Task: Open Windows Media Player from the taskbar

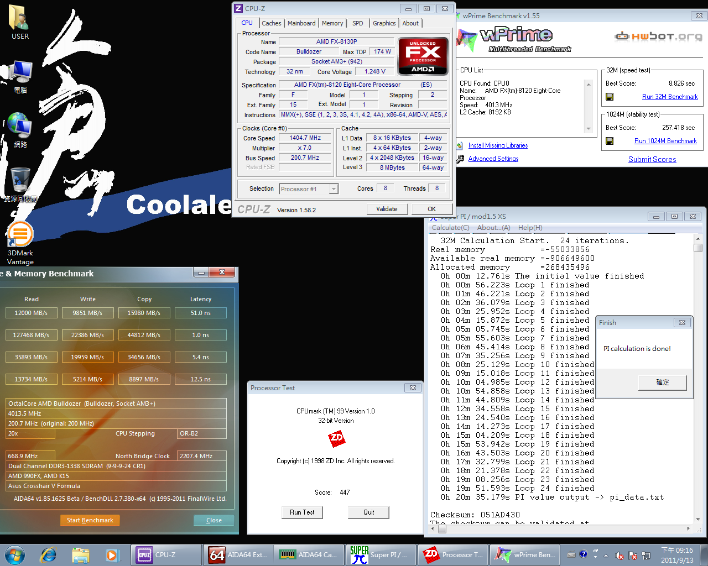Action: (x=113, y=554)
